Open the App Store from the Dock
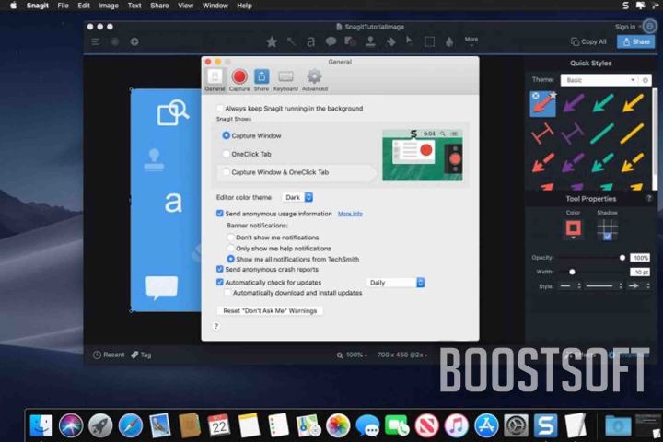This screenshot has width=663, height=442. coord(486,425)
